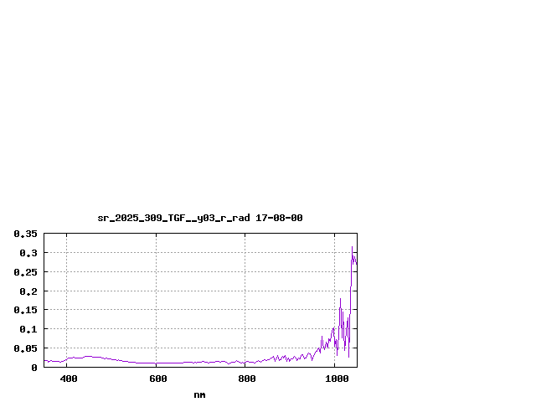Image resolution: width=536 pixels, height=402 pixels.
Task: Click the 0.1 y-axis tick label
Action: point(28,329)
